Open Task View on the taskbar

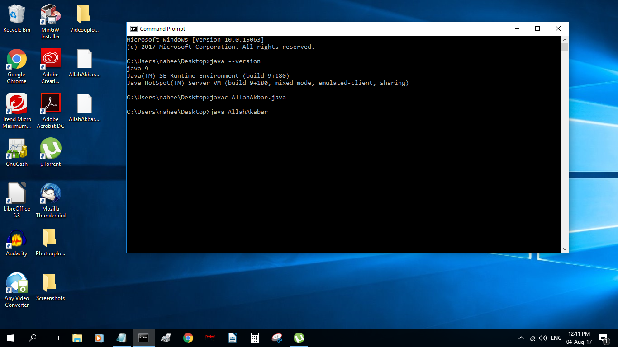[54, 338]
